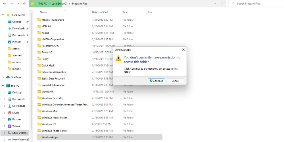284x142 pixels.
Task: Select Program Files in breadcrumb path
Action: [80, 4]
